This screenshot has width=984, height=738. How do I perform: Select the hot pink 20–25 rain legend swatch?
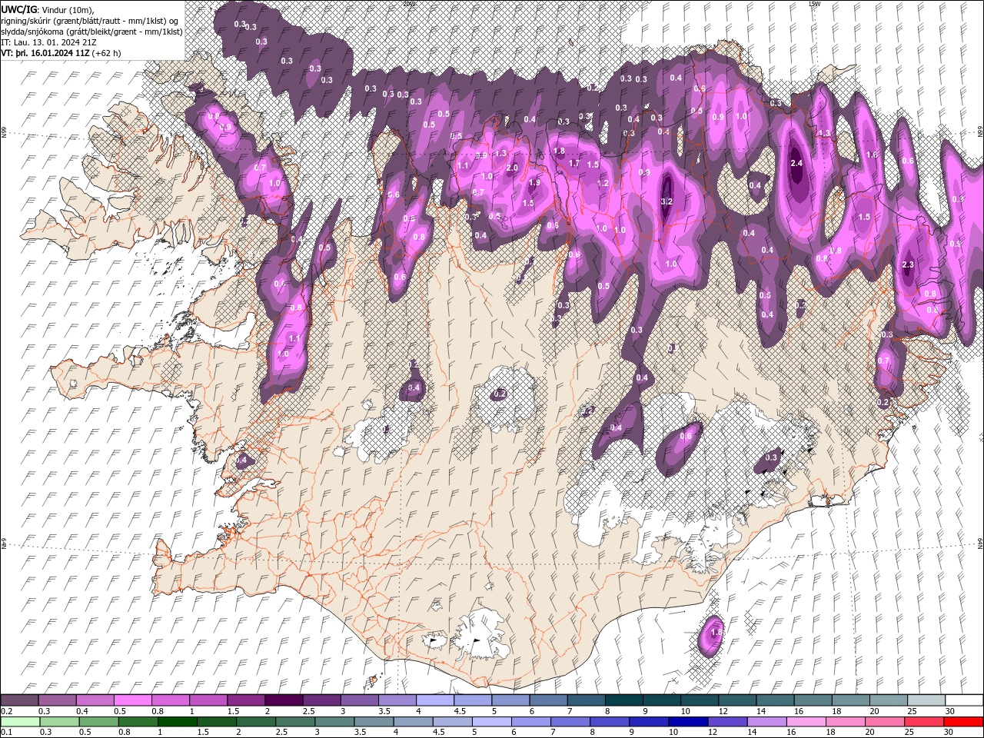click(x=884, y=722)
